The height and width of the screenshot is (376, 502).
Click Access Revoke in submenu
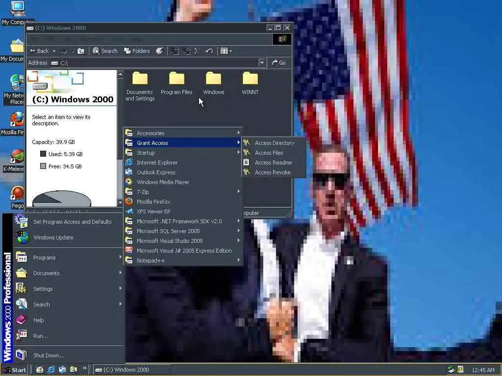[x=274, y=172]
